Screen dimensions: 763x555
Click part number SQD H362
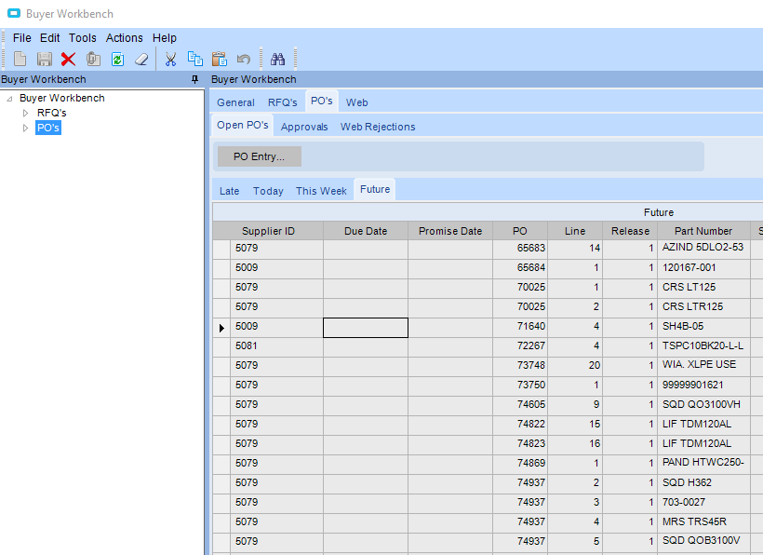tap(703, 484)
